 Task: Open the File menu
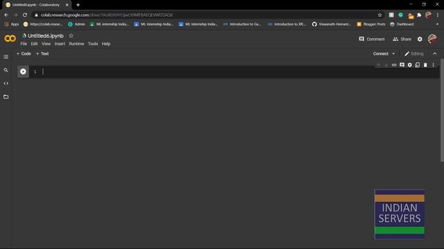pos(24,44)
